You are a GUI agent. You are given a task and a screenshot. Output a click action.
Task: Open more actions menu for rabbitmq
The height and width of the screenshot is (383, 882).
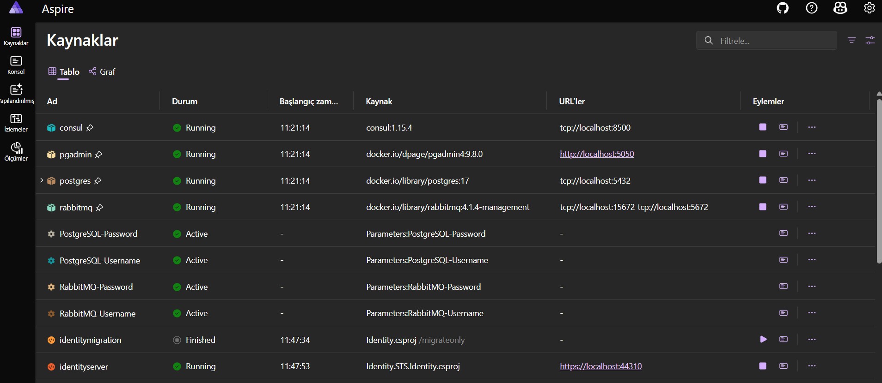812,207
